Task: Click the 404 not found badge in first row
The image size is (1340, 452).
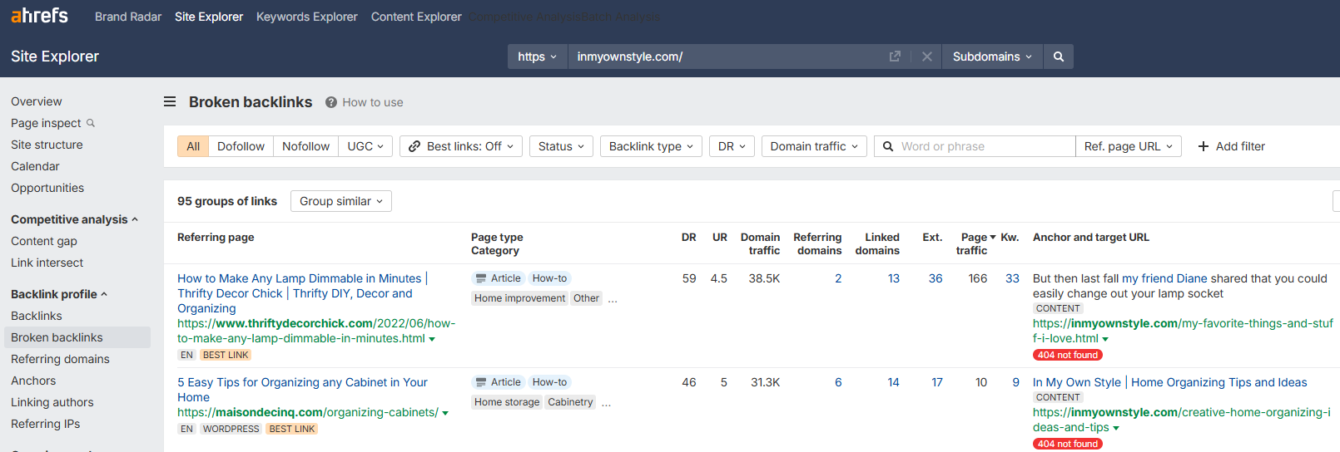Action: pyautogui.click(x=1068, y=355)
